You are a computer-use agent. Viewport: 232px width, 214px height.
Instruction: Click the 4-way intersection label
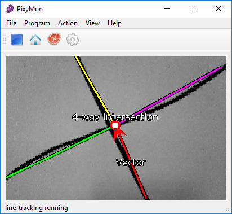(115, 117)
